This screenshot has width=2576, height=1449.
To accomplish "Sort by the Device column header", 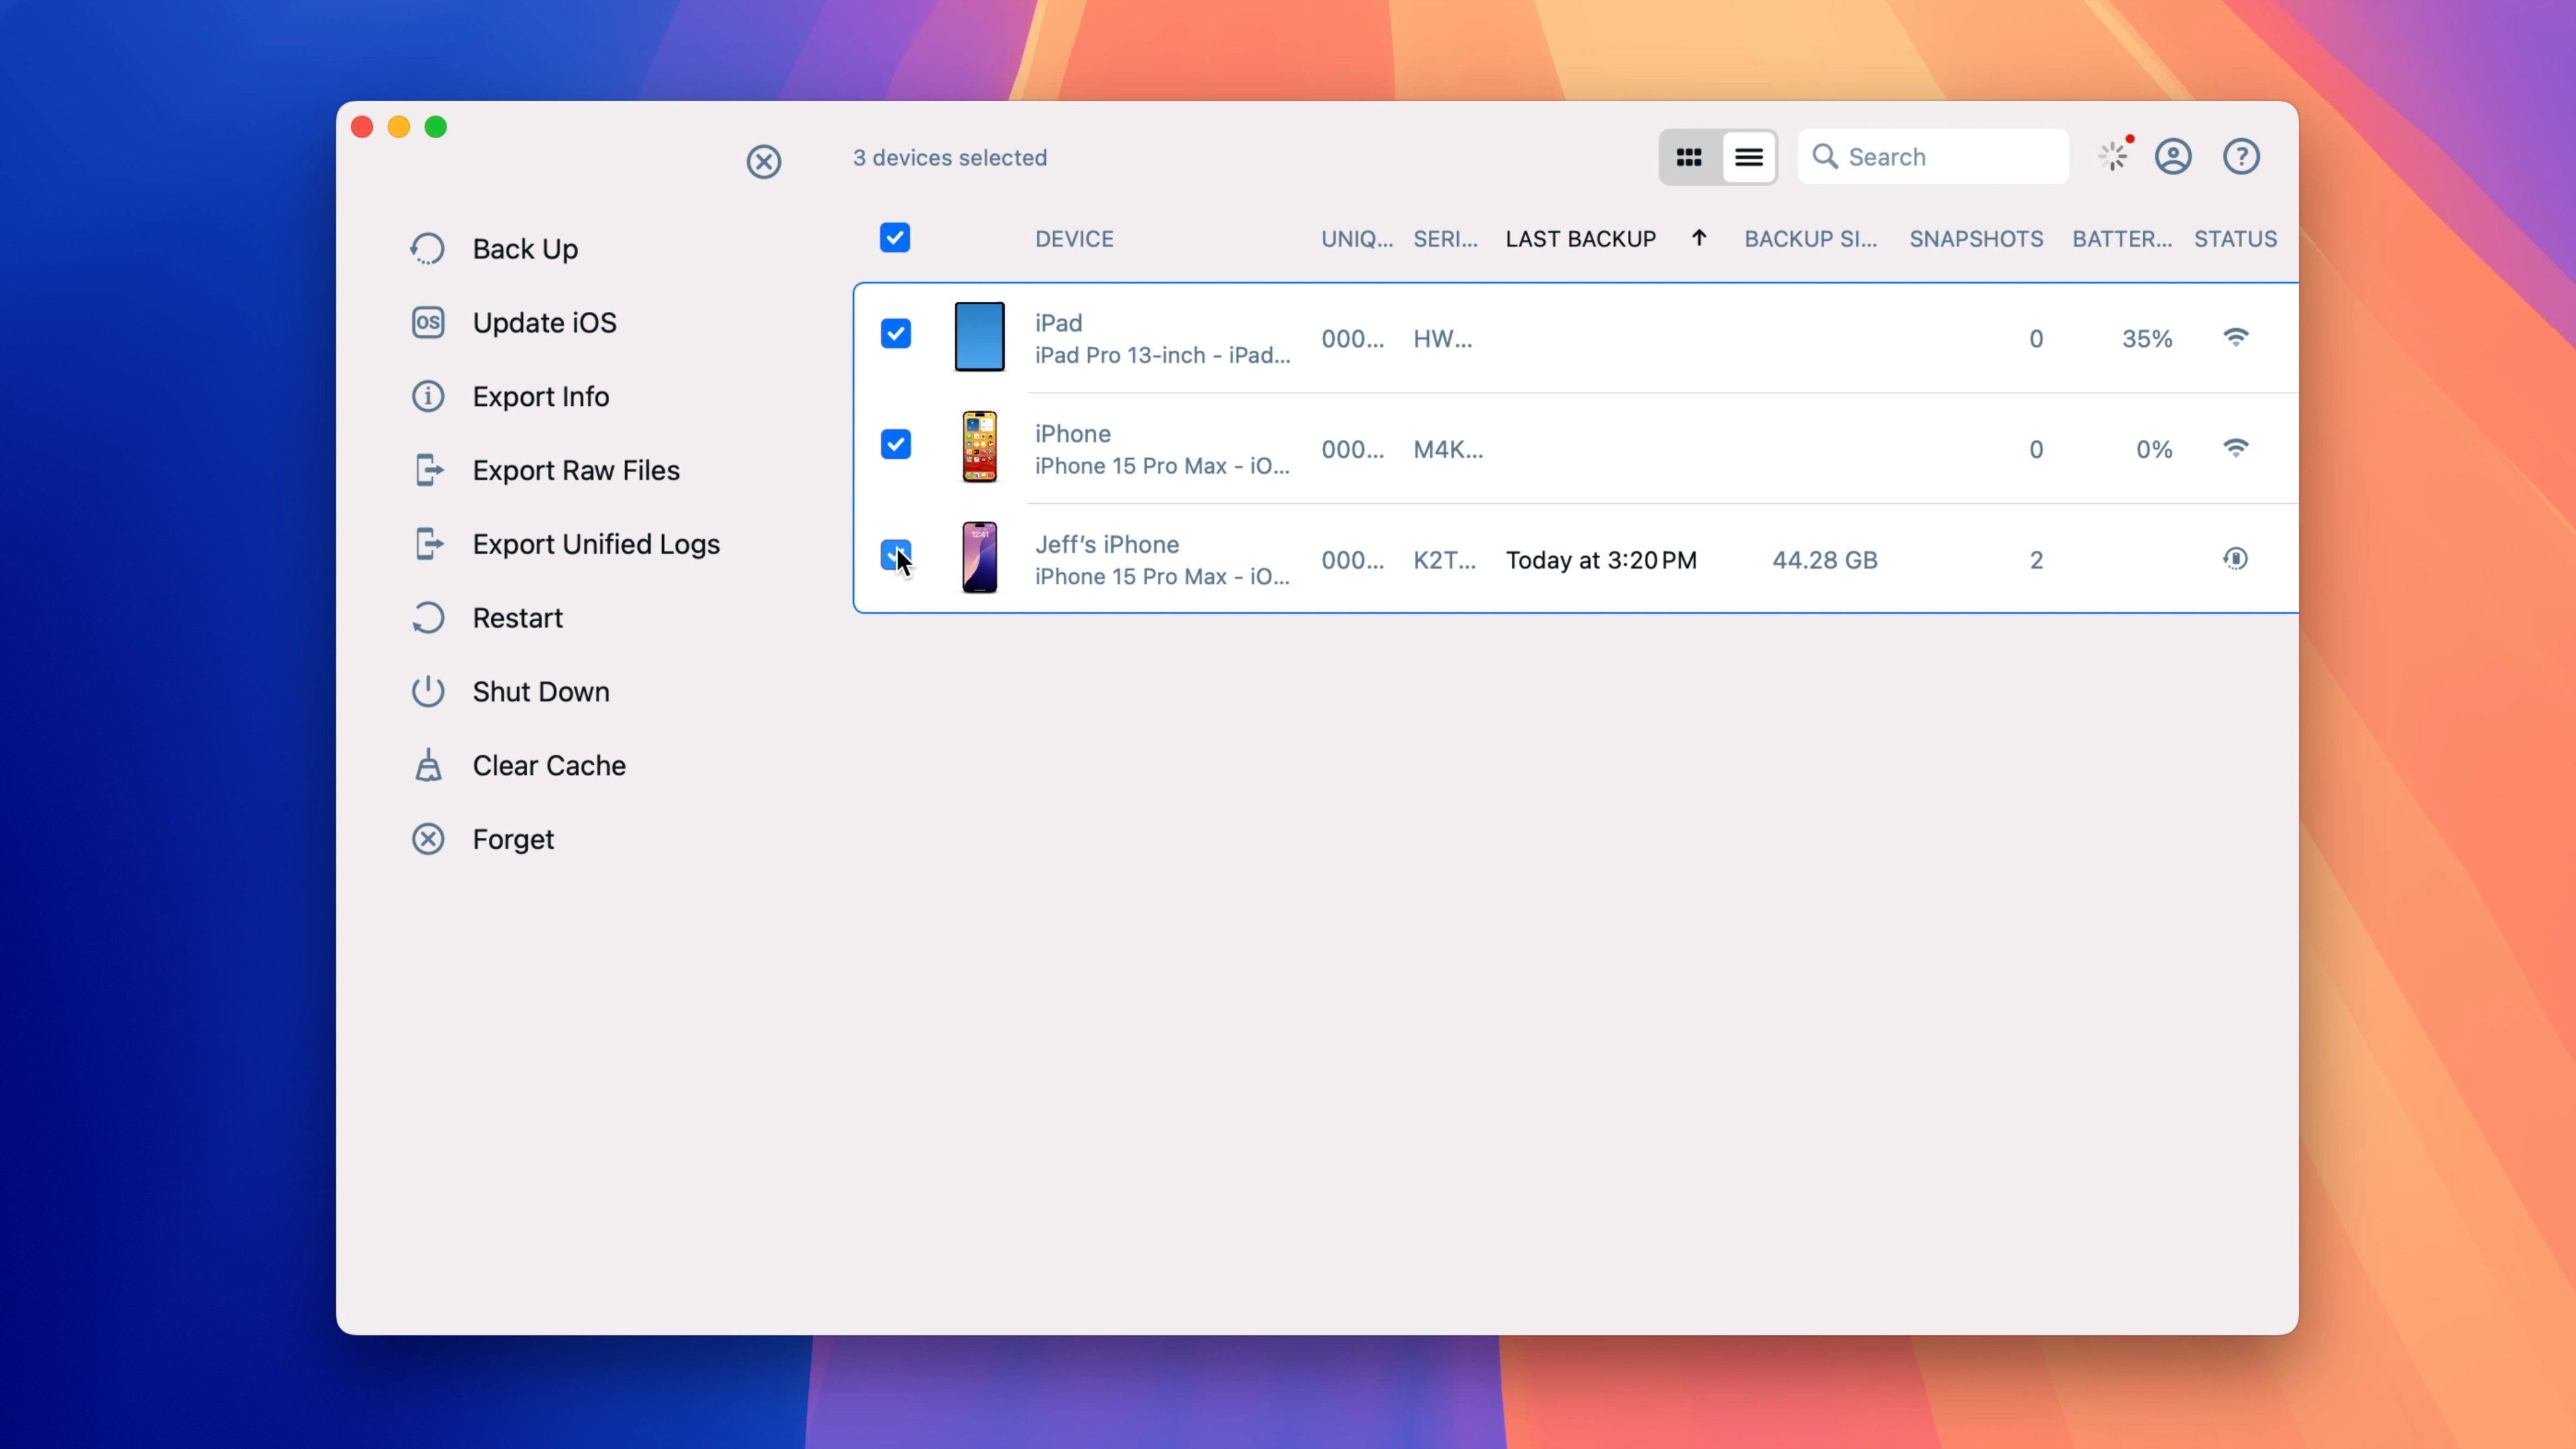I will [x=1074, y=239].
